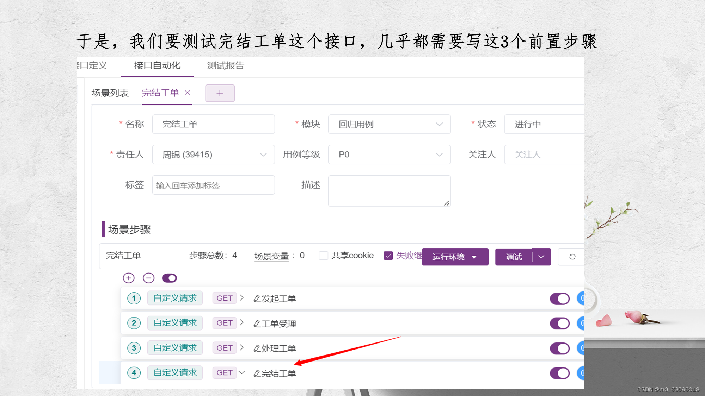Click step number 2 circle
705x396 pixels.
click(134, 323)
